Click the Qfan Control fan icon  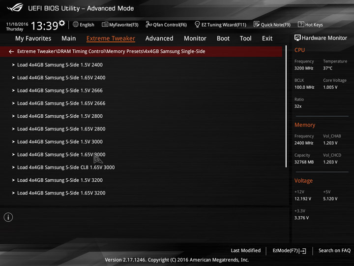pyautogui.click(x=148, y=24)
